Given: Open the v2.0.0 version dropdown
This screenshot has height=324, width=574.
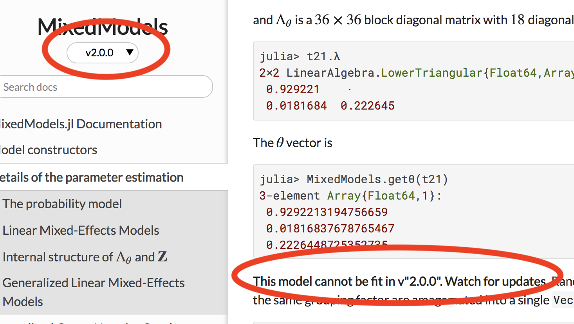Looking at the screenshot, I should click(x=102, y=52).
